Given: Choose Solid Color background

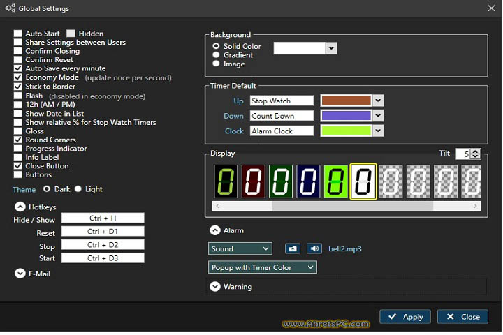Looking at the screenshot, I should tap(216, 46).
